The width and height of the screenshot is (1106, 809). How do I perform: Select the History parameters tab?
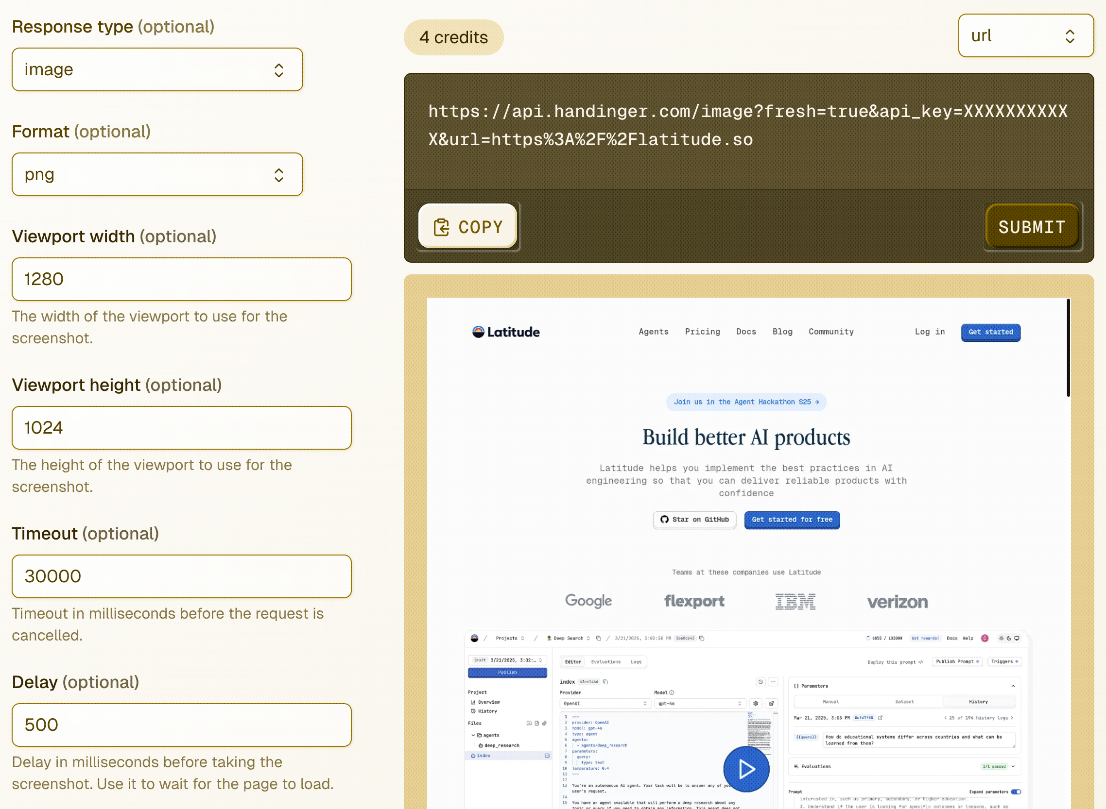coord(978,702)
